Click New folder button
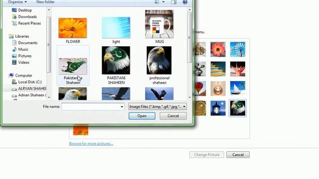The width and height of the screenshot is (319, 179). click(x=45, y=2)
